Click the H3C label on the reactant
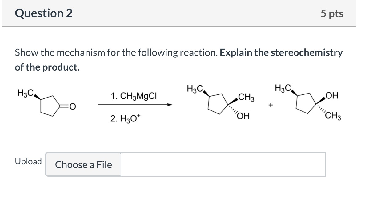365x200 pixels. pos(25,92)
